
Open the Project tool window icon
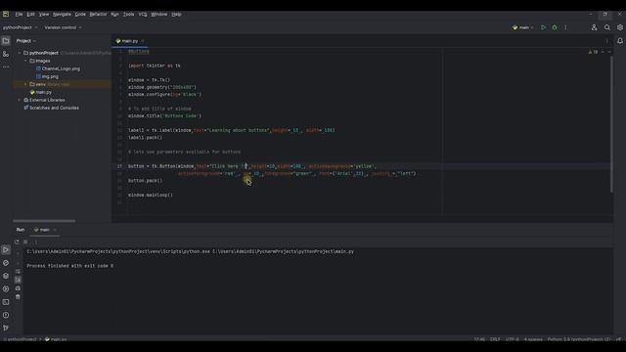point(6,41)
